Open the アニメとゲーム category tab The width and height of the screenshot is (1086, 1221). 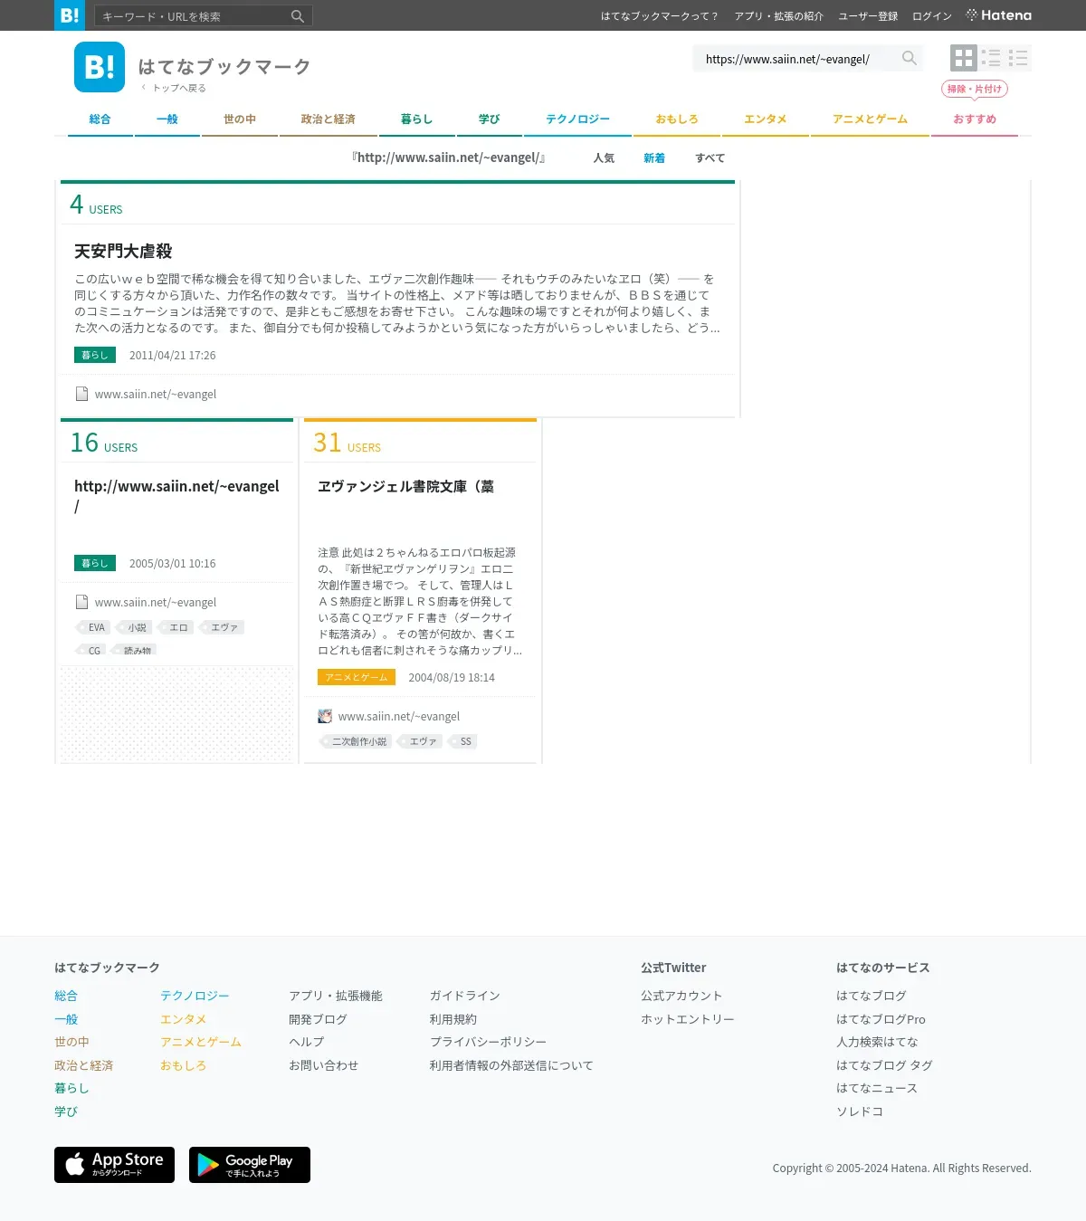click(x=870, y=119)
